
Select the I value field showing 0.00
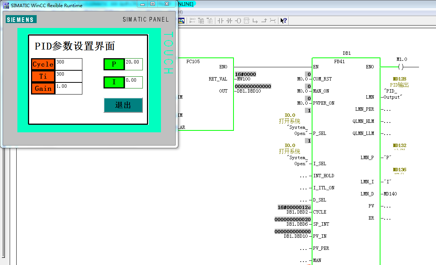tap(134, 82)
